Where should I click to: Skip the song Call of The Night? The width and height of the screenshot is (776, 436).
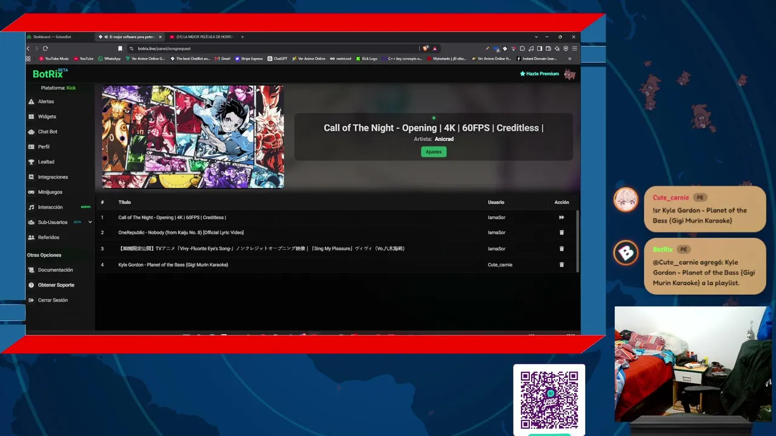[561, 217]
